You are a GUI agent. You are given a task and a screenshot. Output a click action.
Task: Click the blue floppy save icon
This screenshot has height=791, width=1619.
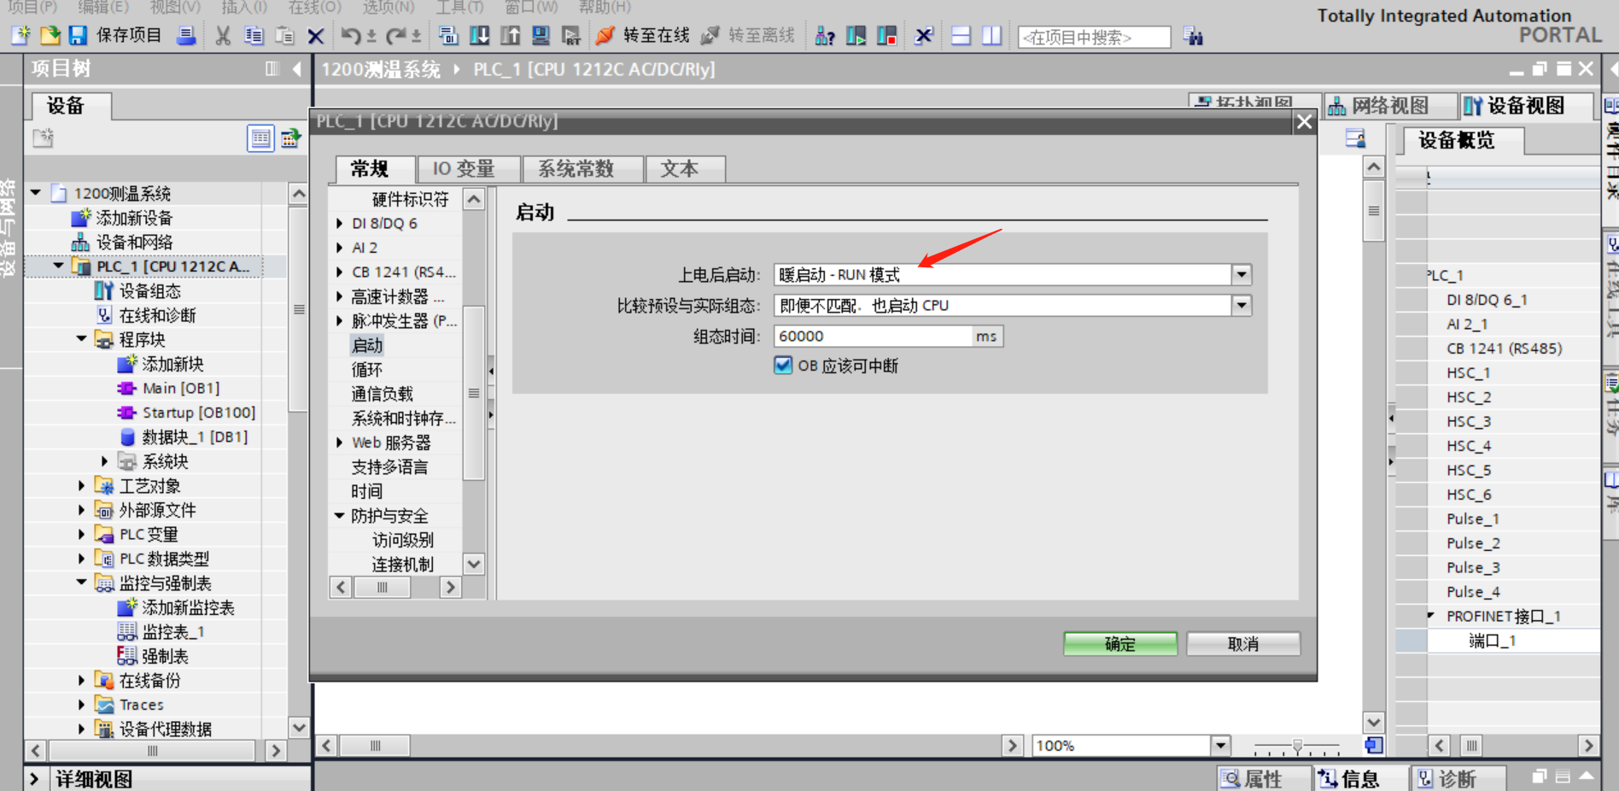tap(78, 35)
